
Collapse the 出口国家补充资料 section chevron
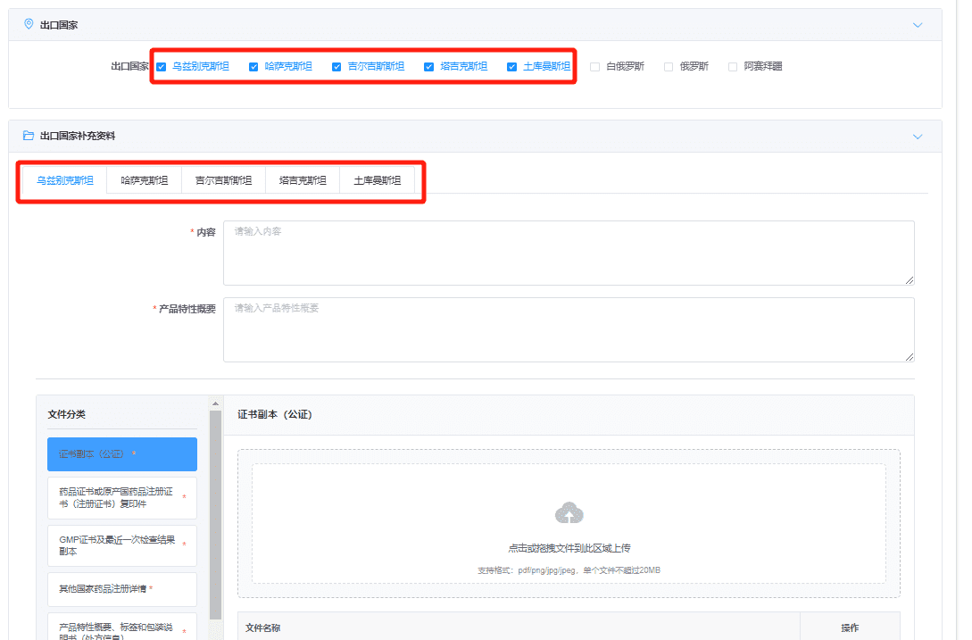[x=918, y=137]
